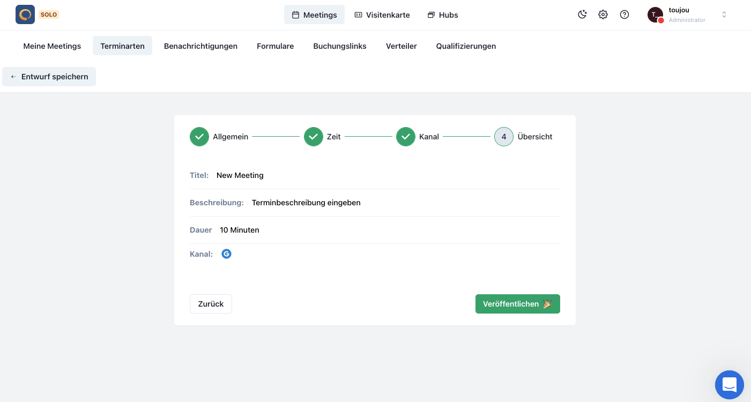Click the toujou user avatar
The width and height of the screenshot is (751, 402).
655,15
